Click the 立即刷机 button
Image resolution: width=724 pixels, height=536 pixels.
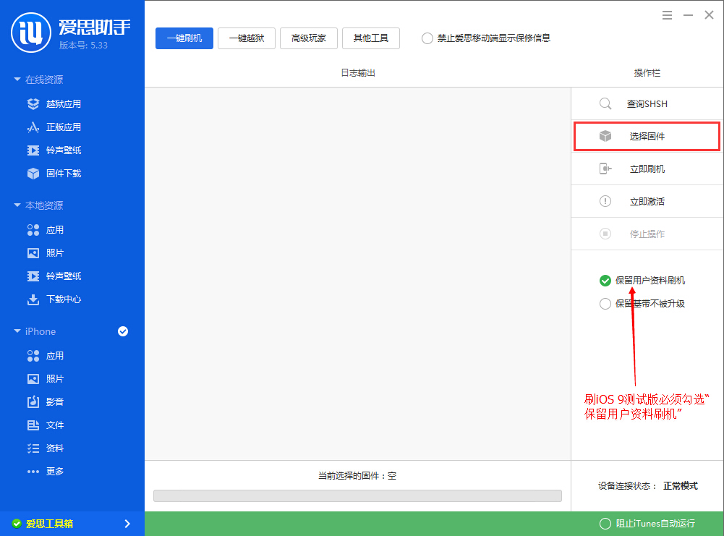click(646, 169)
